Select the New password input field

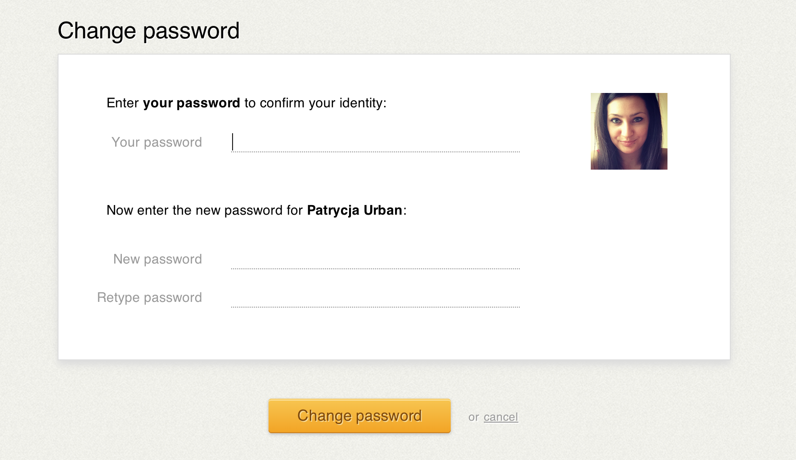tap(375, 259)
